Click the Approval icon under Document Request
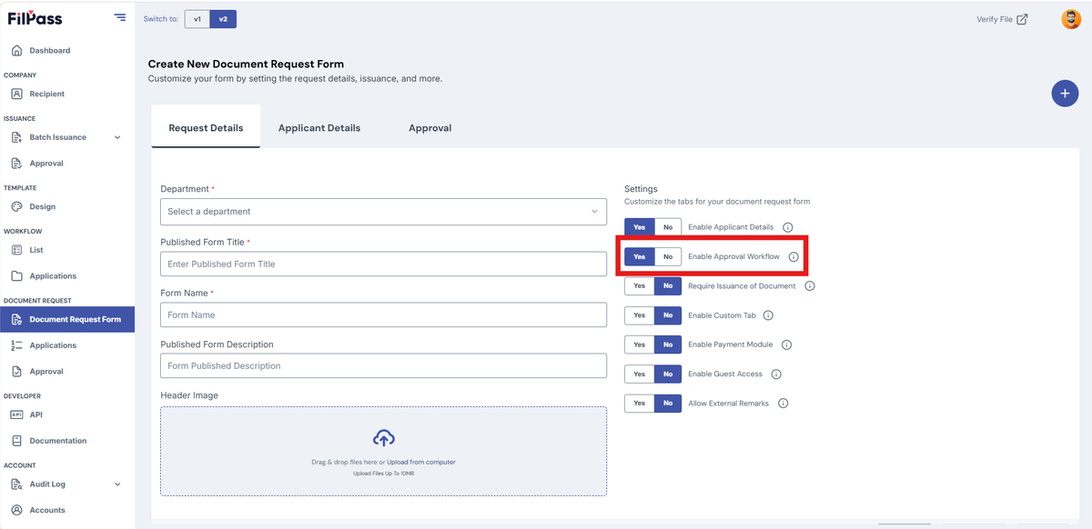The height and width of the screenshot is (529, 1092). 16,371
